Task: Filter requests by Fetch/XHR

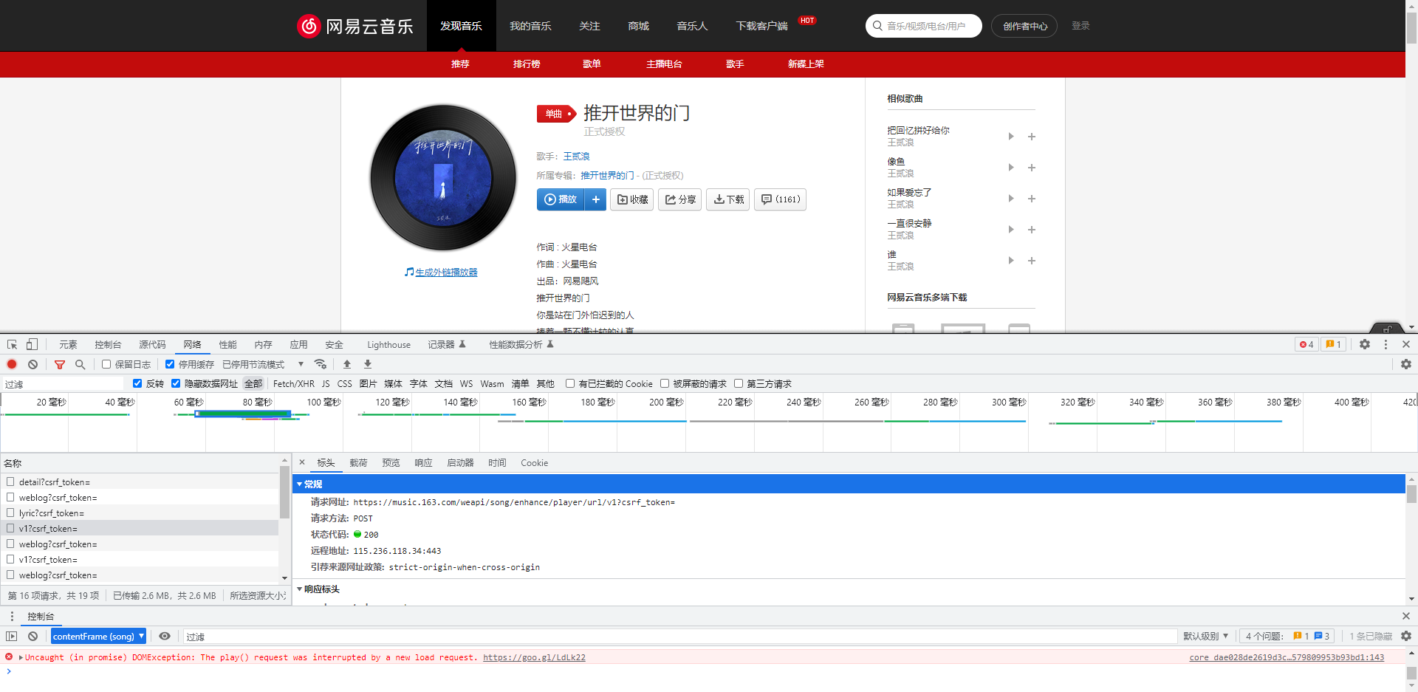Action: pos(293,383)
